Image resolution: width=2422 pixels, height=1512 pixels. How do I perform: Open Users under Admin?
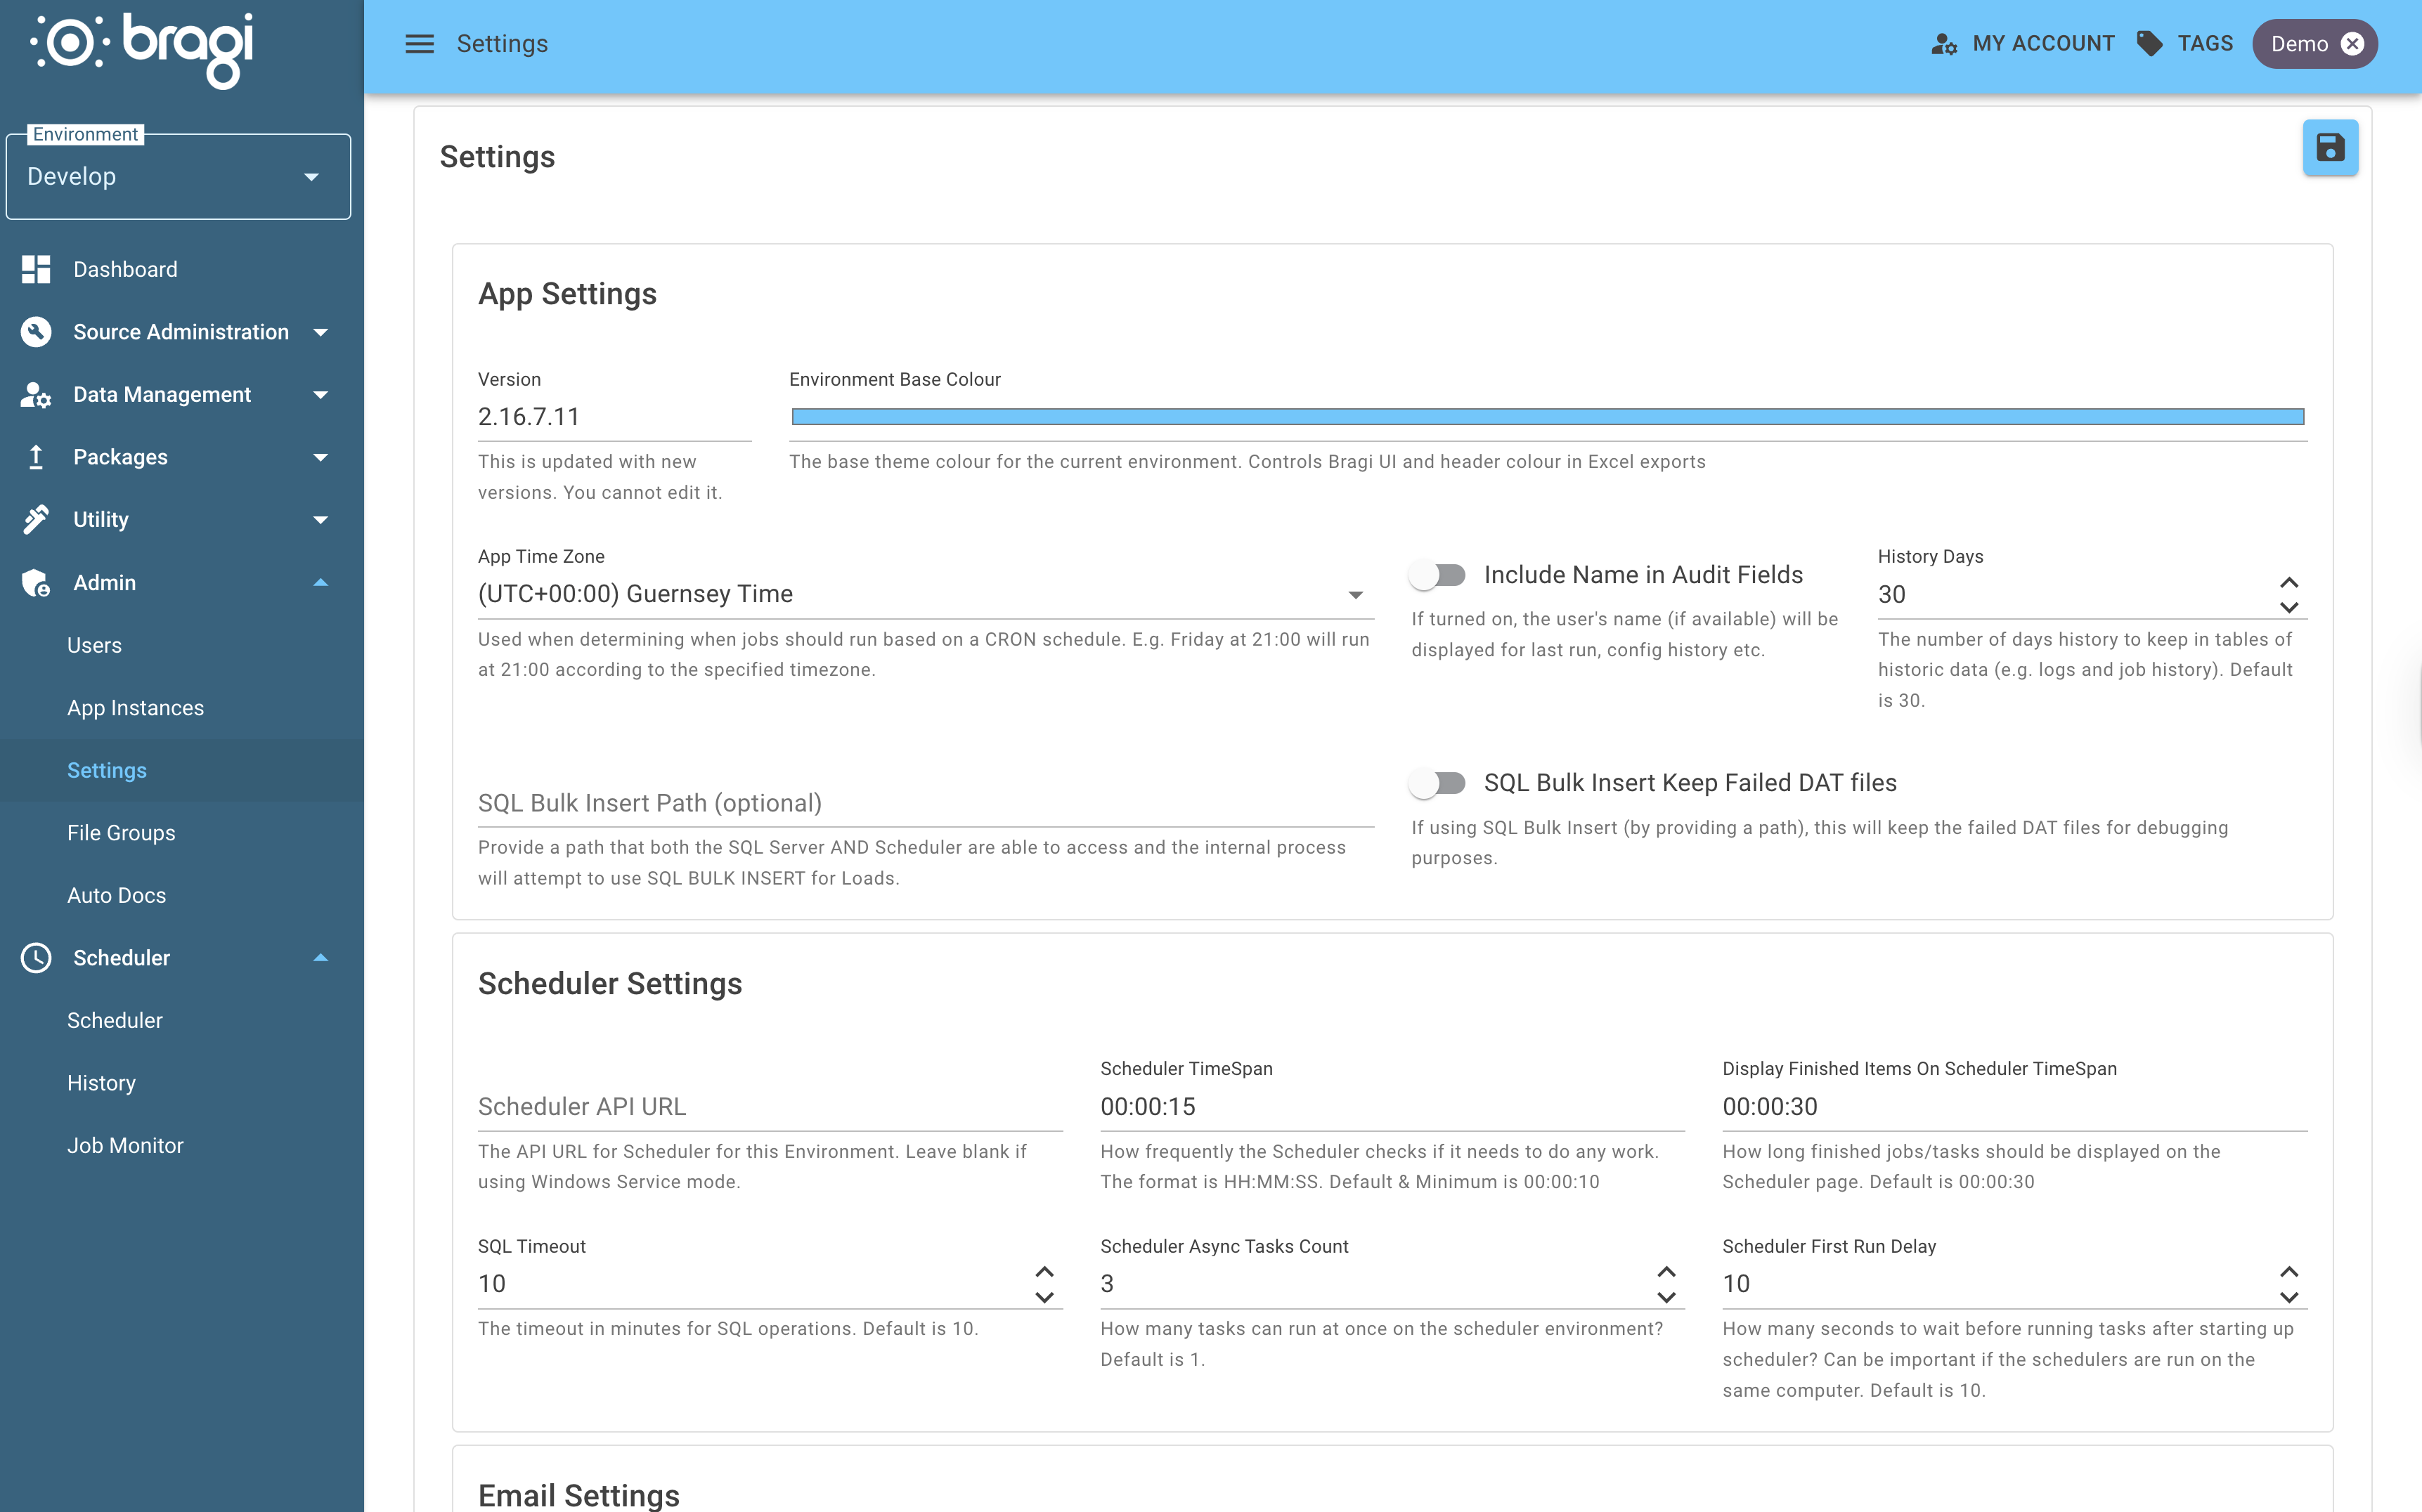[x=94, y=645]
